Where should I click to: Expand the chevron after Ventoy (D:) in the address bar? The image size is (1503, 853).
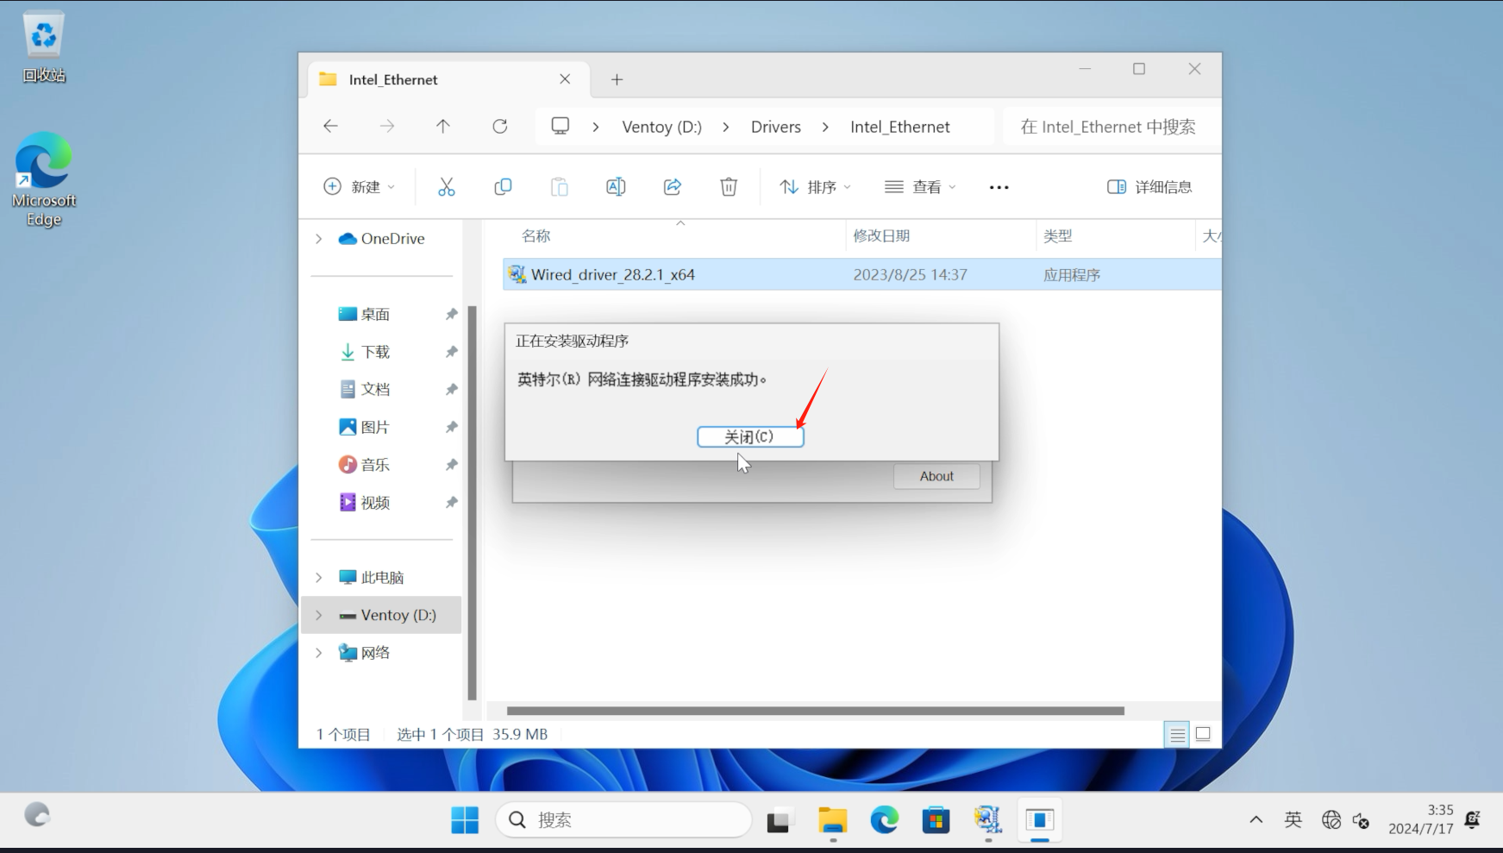pos(726,127)
